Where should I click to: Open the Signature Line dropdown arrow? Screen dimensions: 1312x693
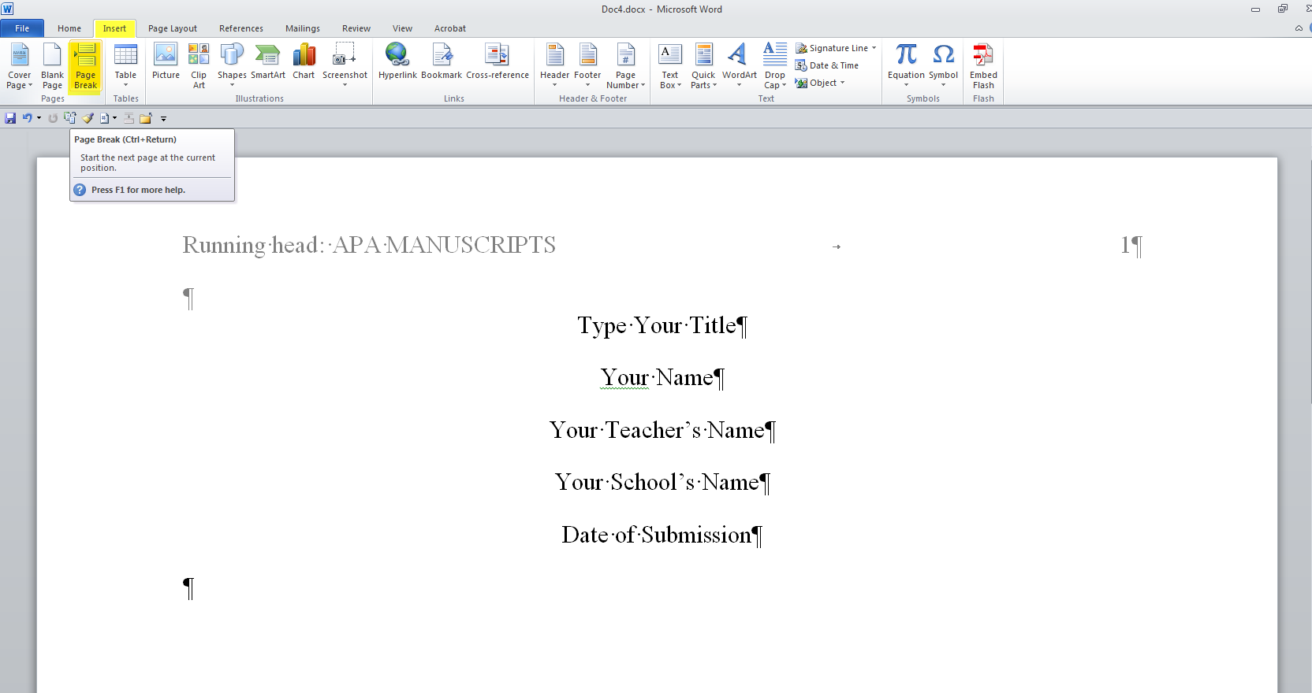[874, 48]
